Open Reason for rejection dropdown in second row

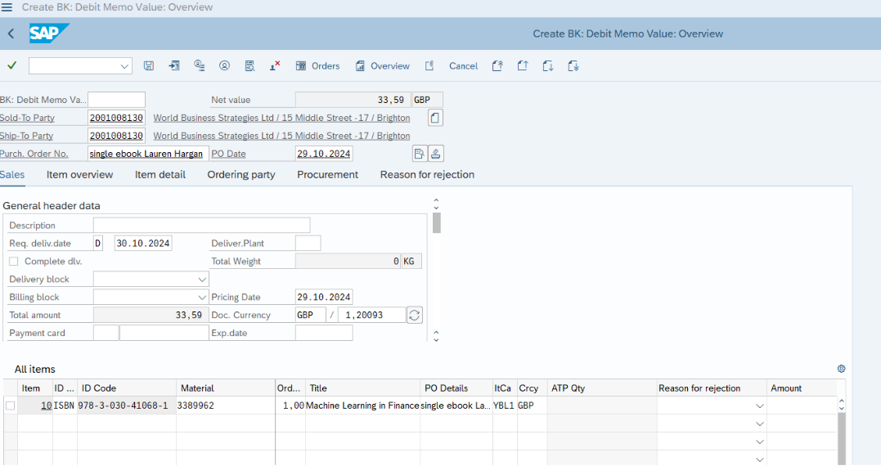coord(760,423)
